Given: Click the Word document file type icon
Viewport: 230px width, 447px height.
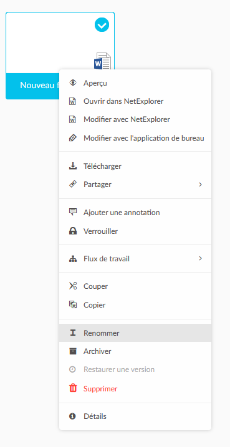Looking at the screenshot, I should [102, 61].
